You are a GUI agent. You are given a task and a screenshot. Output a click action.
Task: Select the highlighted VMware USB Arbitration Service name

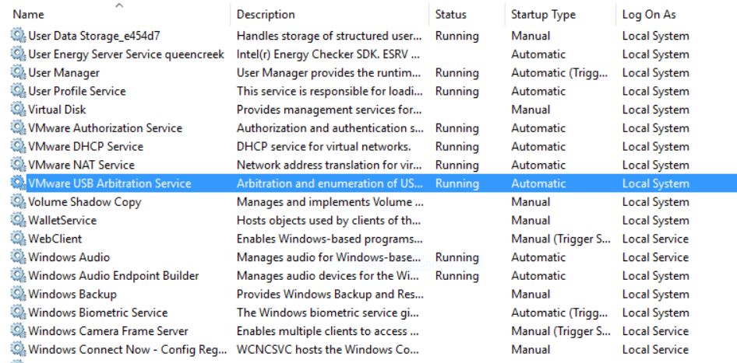[110, 183]
